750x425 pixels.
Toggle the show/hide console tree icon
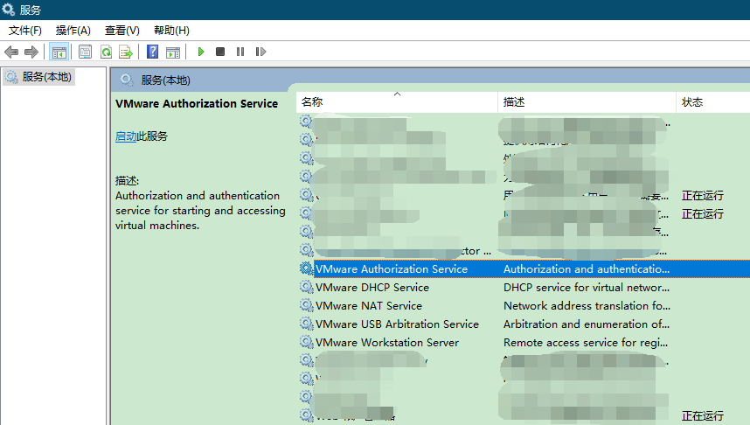(x=59, y=52)
